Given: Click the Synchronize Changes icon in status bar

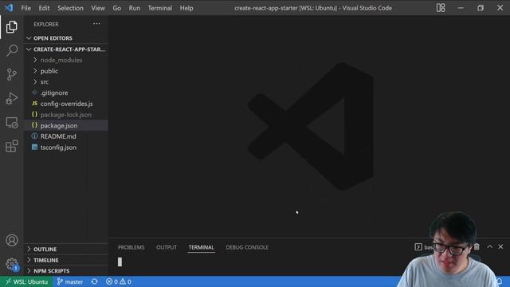Looking at the screenshot, I should (x=94, y=281).
